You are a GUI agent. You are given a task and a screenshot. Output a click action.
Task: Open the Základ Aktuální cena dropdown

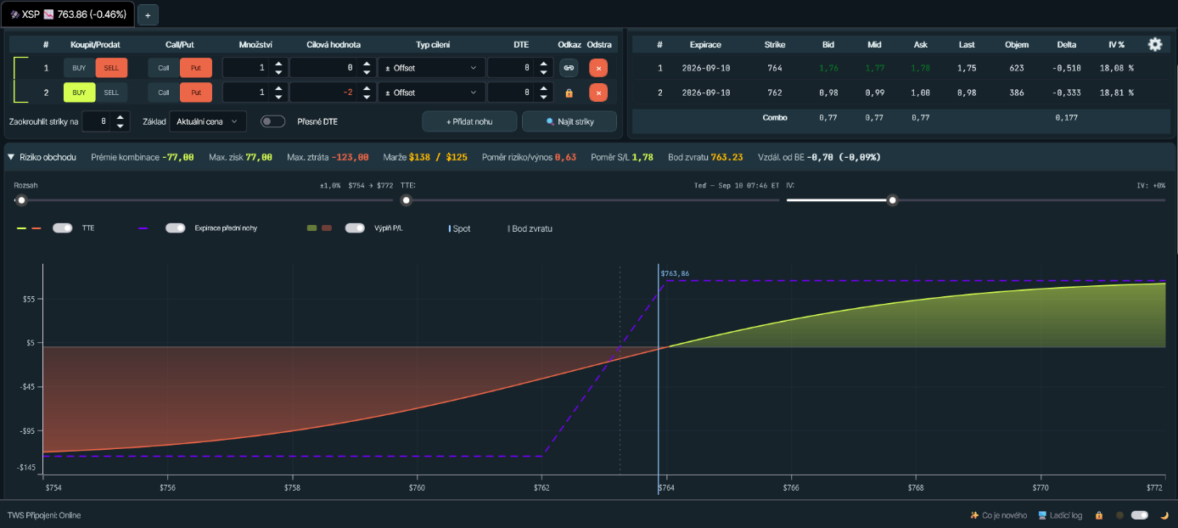tap(208, 121)
